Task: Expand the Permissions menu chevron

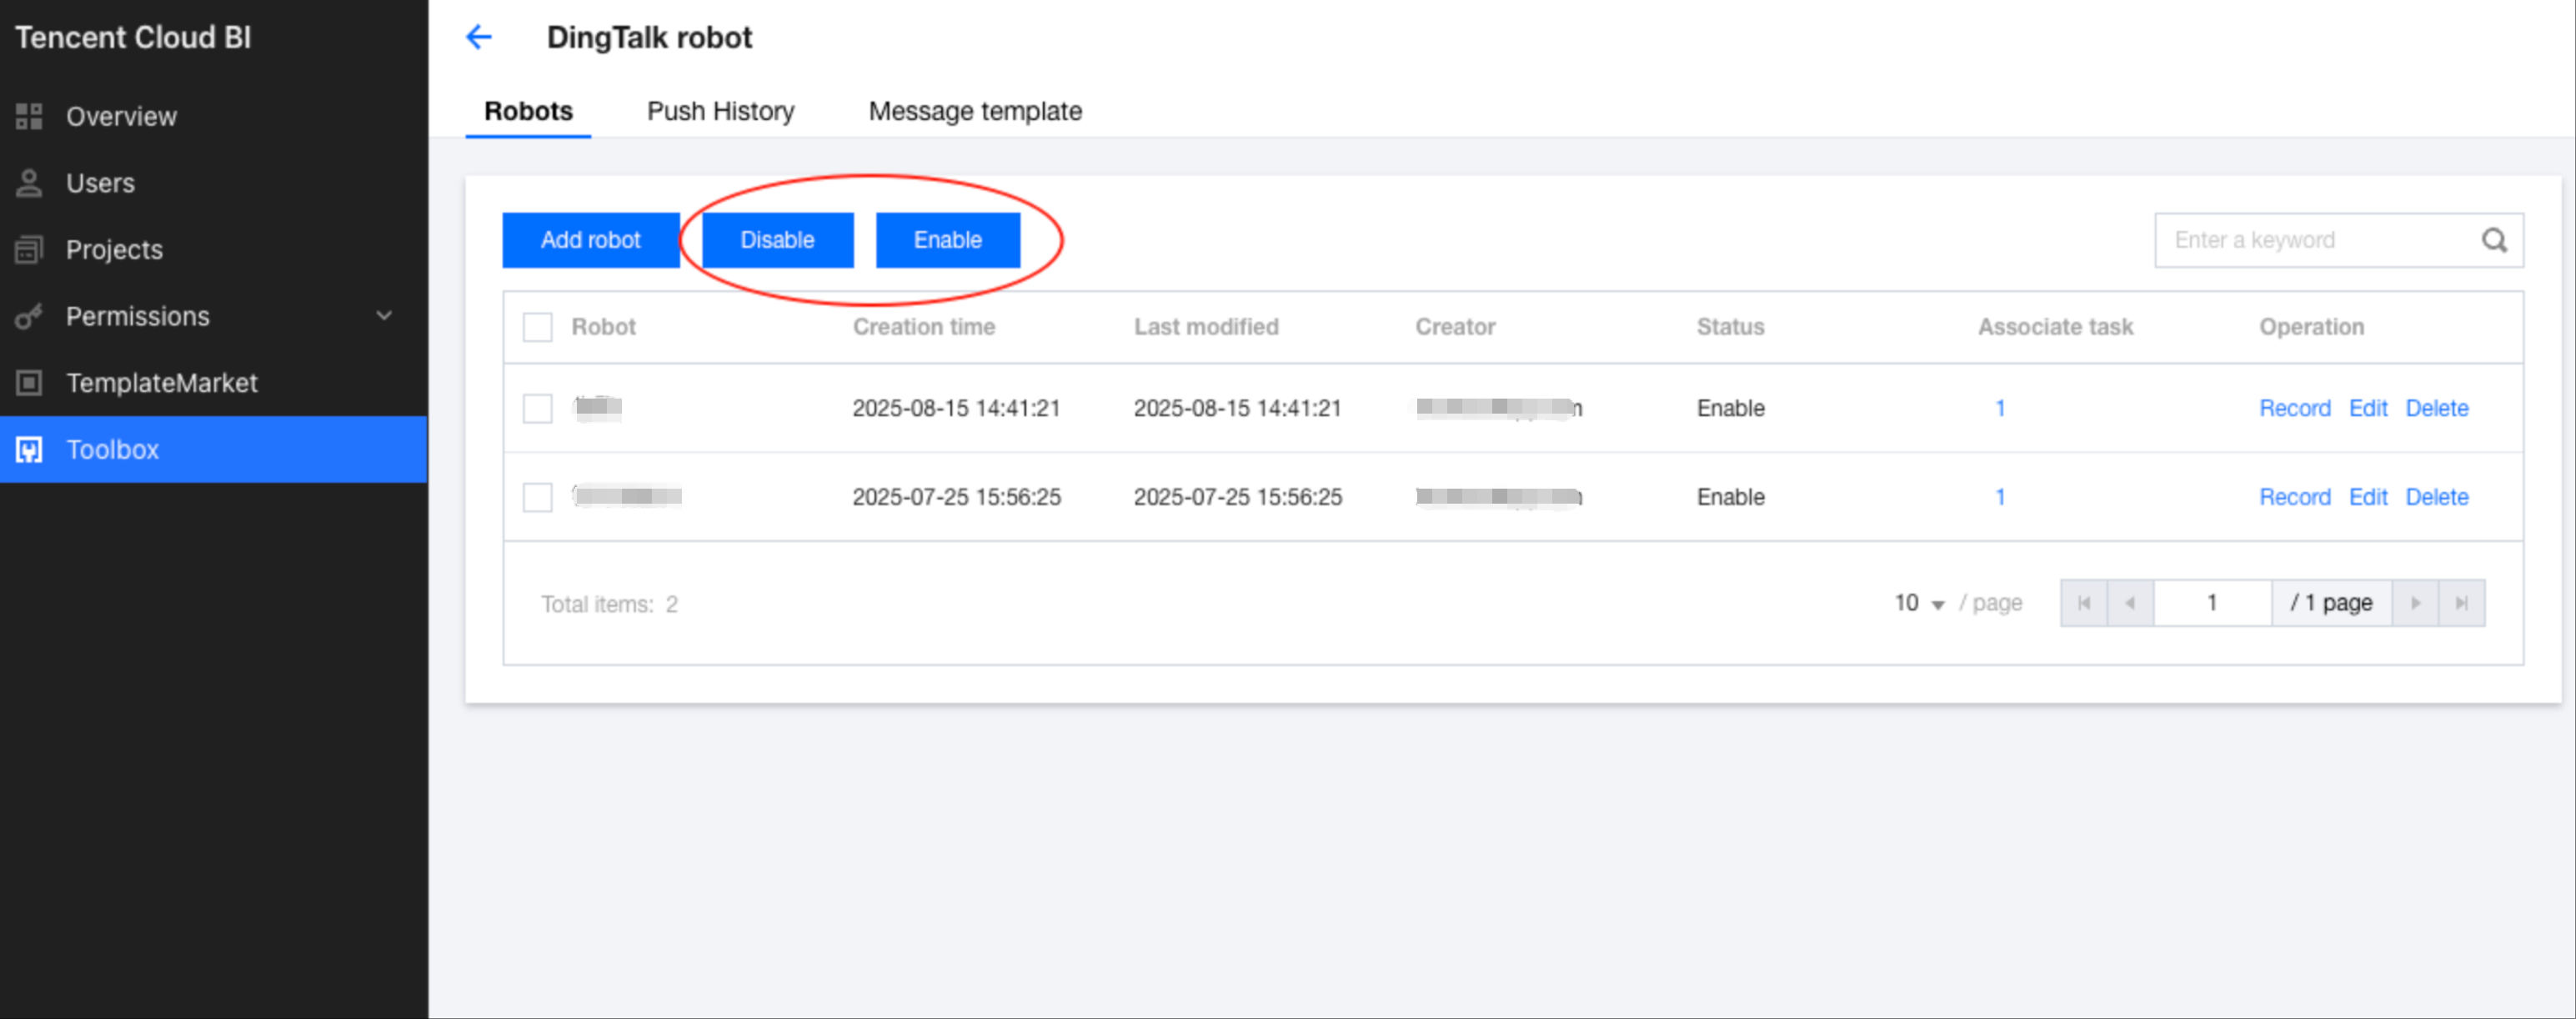Action: (384, 316)
